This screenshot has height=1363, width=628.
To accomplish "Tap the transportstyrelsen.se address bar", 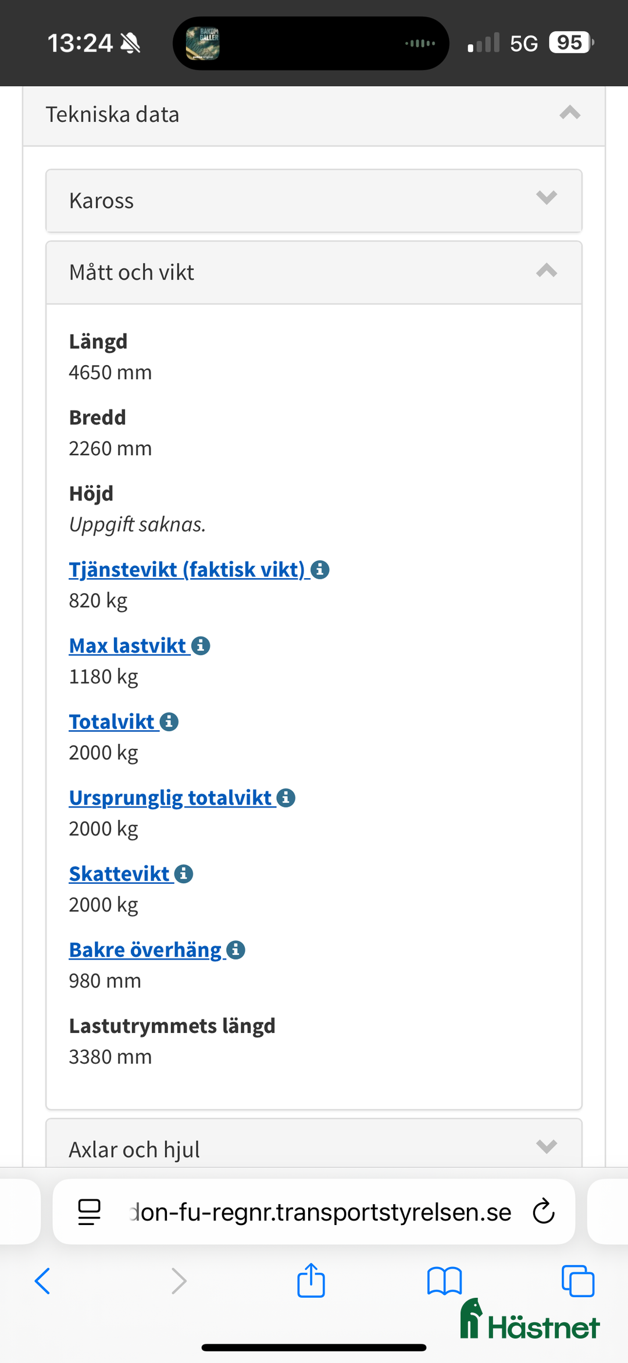I will (320, 1212).
